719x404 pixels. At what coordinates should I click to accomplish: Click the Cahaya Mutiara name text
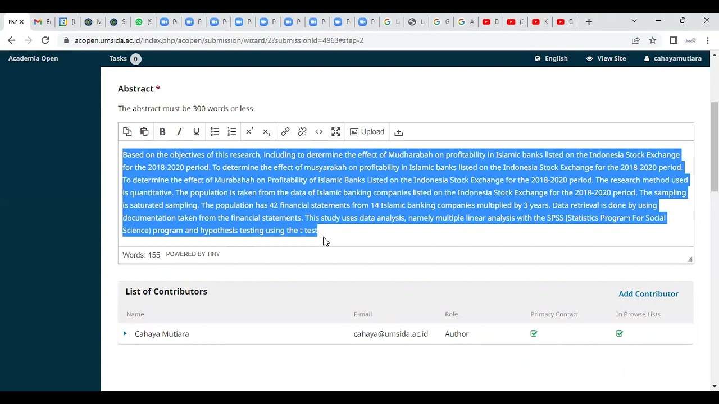(x=162, y=334)
